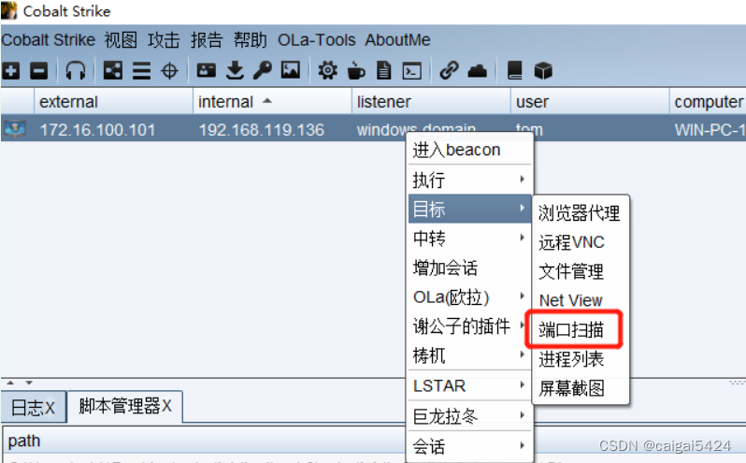Open credentials card icon
Image resolution: width=746 pixels, height=463 pixels.
coord(207,70)
